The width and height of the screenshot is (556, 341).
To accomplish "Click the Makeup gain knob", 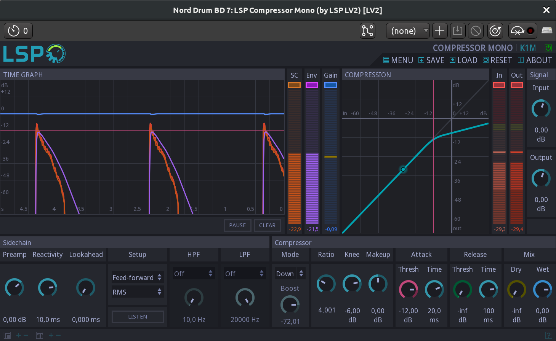I will (378, 284).
